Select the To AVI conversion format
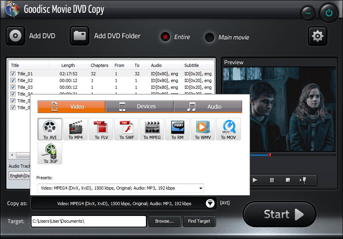Image resolution: width=343 pixels, height=239 pixels. tap(49, 129)
